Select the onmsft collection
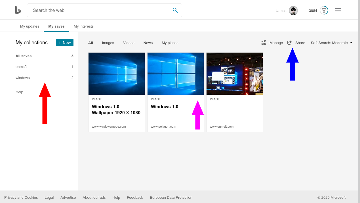The image size is (360, 203). pos(21,67)
